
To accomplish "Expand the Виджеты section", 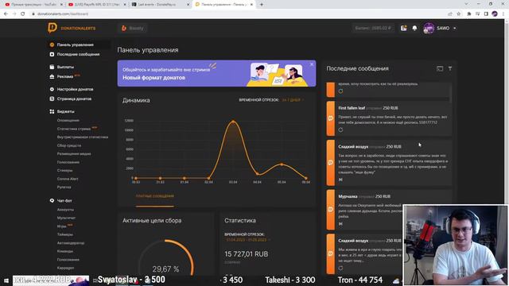I will coord(65,111).
